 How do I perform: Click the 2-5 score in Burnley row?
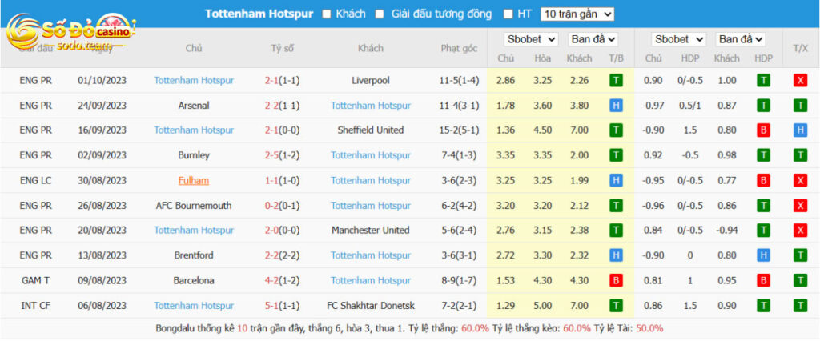[x=271, y=155]
